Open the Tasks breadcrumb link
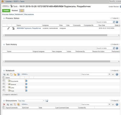Screen dimensions: 121x115 pyautogui.click(x=22, y=2)
